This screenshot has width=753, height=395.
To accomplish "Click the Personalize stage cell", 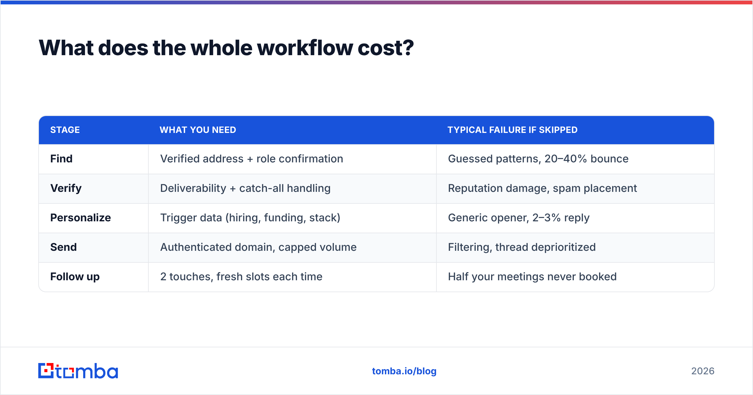I will pos(93,218).
